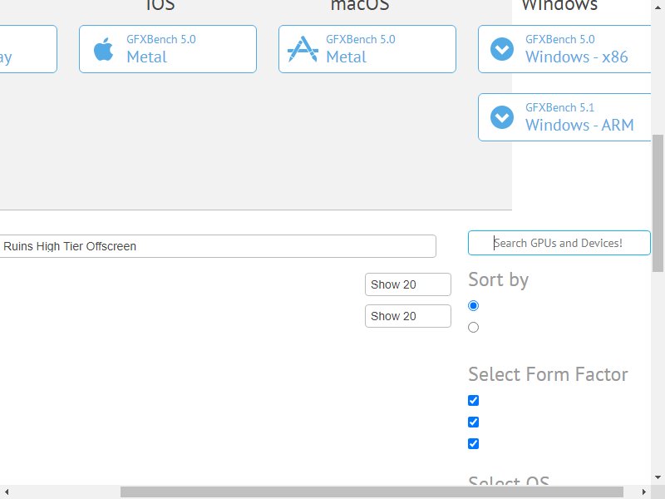Click the Select Form Factor heading
This screenshot has width=665, height=499.
pos(548,374)
